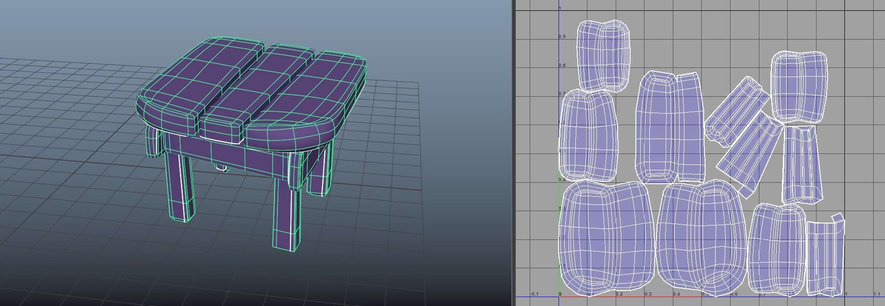This screenshot has height=306, width=885.
Task: Click the 0.6 label on the U axis
Action: [x=734, y=294]
